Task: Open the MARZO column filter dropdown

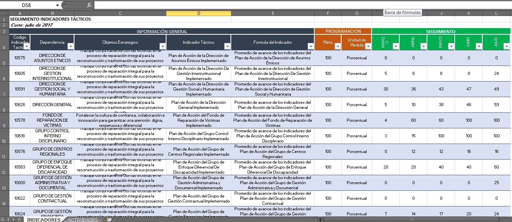Action: 396,46
